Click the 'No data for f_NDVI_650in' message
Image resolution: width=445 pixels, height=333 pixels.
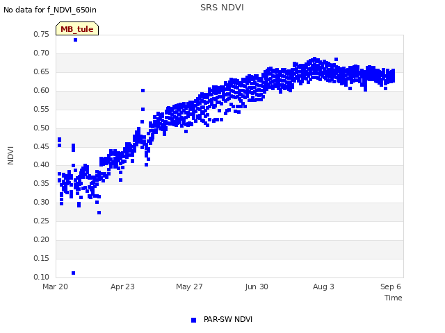click(50, 10)
